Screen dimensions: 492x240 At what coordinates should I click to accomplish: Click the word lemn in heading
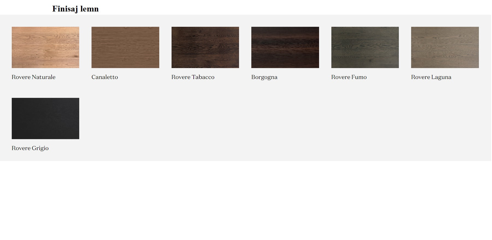89,9
